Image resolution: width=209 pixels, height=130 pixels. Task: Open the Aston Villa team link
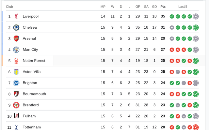[x=32, y=72]
